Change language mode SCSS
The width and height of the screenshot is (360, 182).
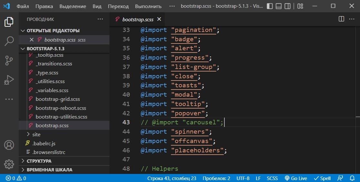coord(272,178)
